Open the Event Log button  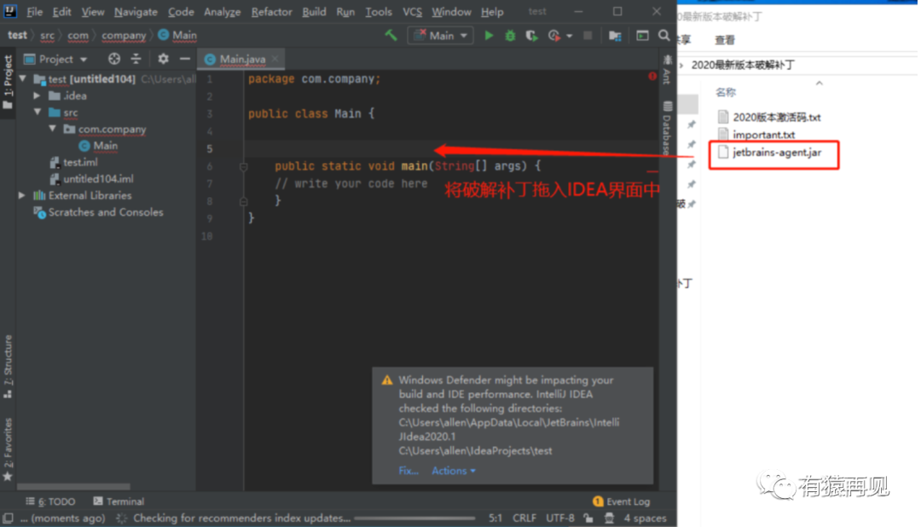point(622,501)
